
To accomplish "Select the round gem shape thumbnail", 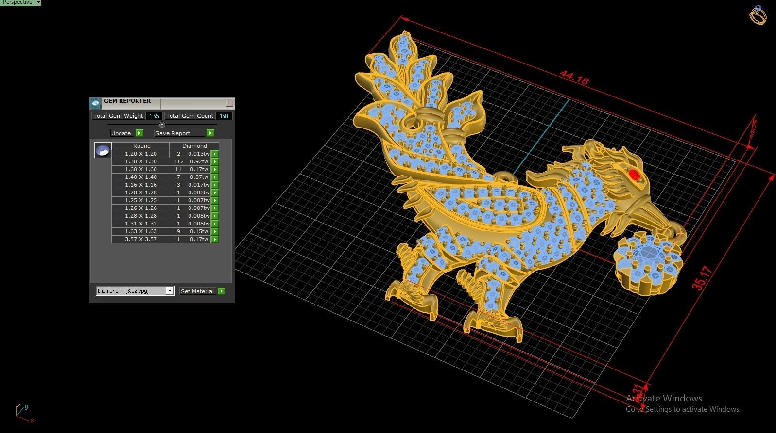I will 103,150.
